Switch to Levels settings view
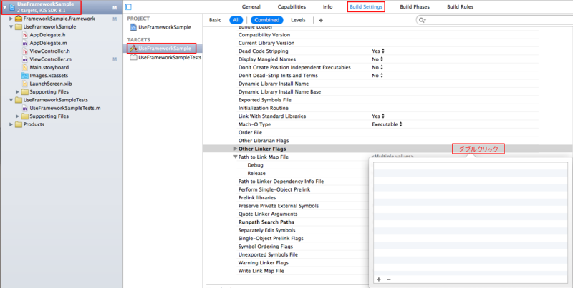The image size is (573, 288). pyautogui.click(x=298, y=21)
